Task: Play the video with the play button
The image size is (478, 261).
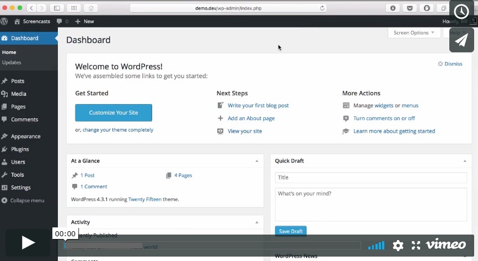Action: tap(28, 243)
